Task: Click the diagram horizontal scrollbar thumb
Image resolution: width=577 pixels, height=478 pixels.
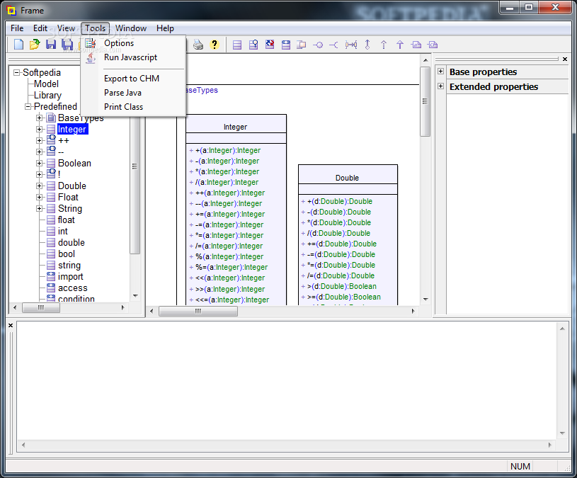Action: click(x=198, y=312)
